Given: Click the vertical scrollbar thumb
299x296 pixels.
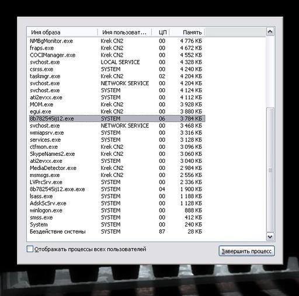Looking at the screenshot, I should (x=270, y=170).
